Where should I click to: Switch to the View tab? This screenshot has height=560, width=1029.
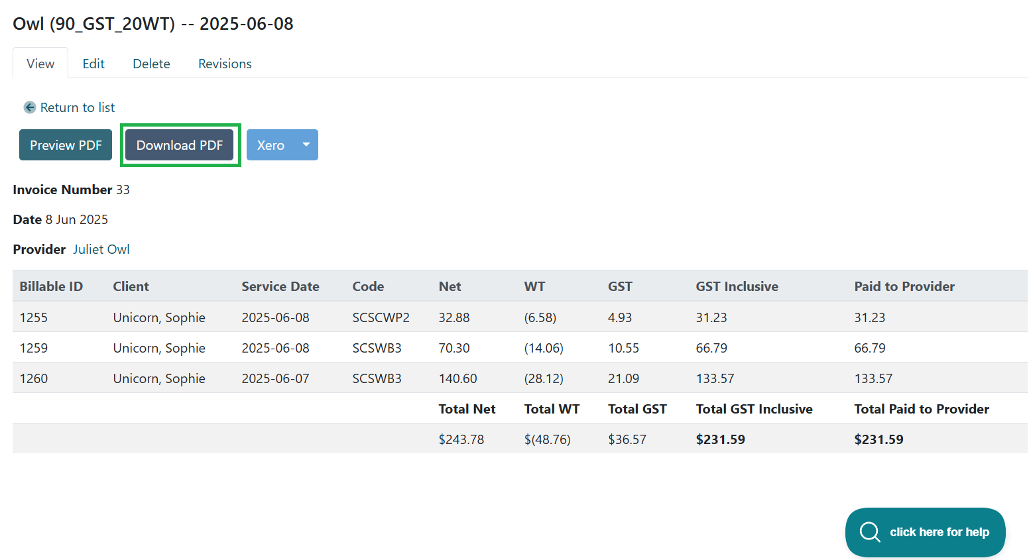tap(40, 64)
